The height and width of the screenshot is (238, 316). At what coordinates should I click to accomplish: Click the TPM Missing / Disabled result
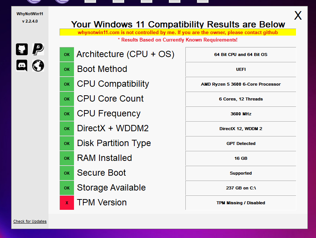coord(241,203)
